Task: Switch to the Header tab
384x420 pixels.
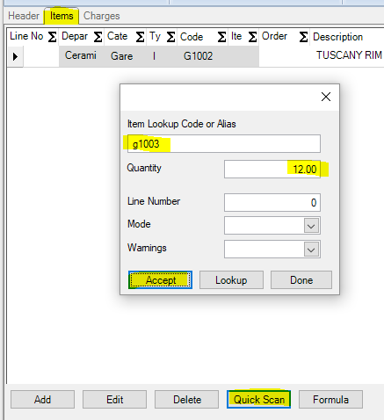Action: click(24, 16)
